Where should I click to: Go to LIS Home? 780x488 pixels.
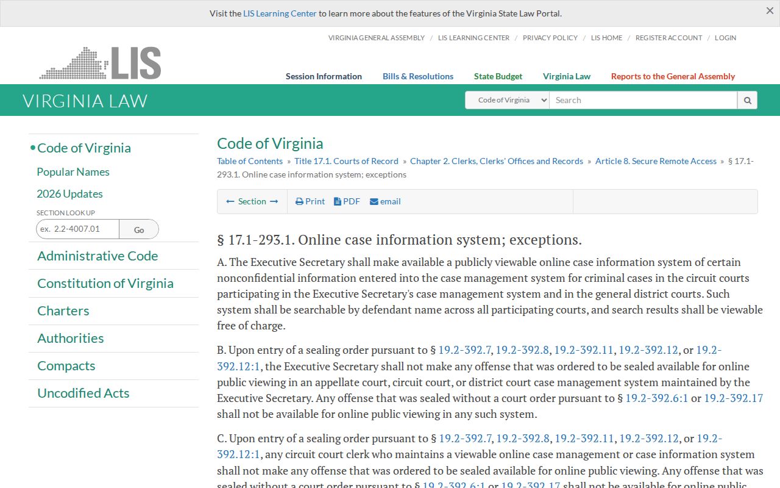coord(606,38)
